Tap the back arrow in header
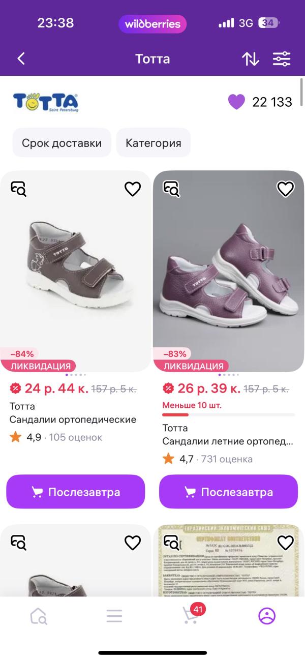The height and width of the screenshot is (661, 305). click(x=21, y=58)
